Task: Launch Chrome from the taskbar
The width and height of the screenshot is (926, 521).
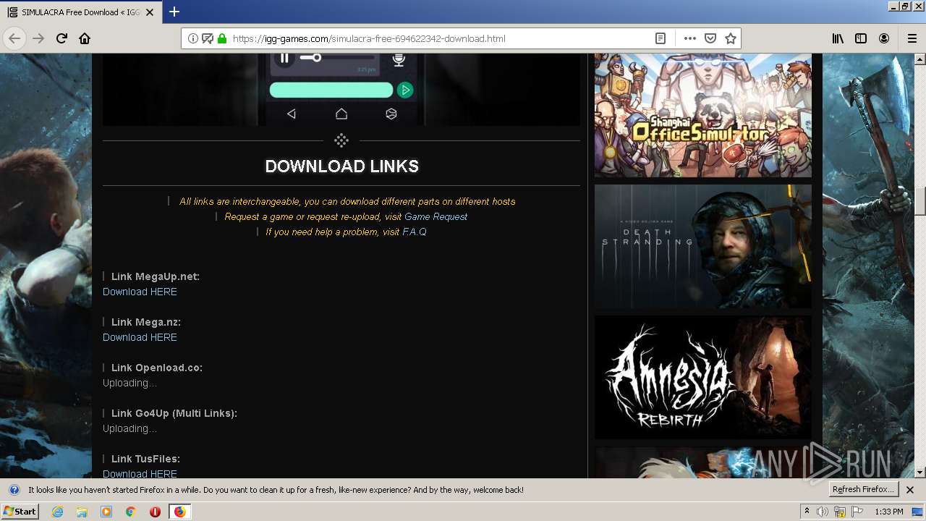Action: tap(131, 512)
